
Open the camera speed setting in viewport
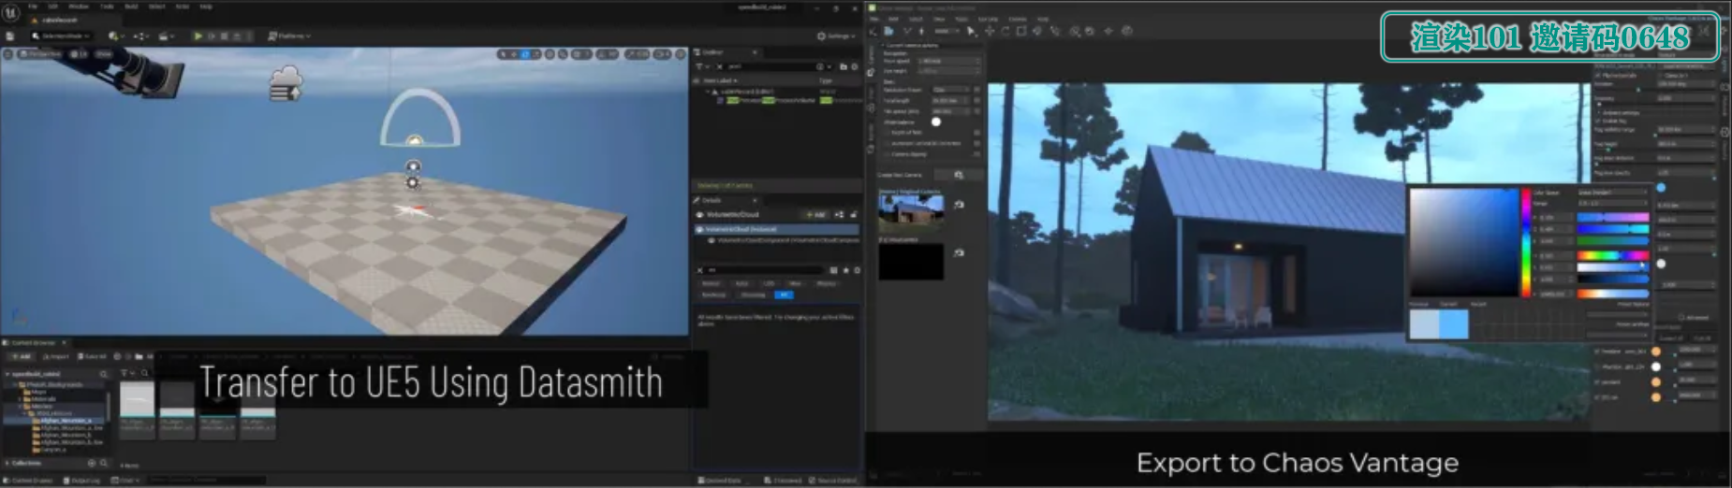662,54
